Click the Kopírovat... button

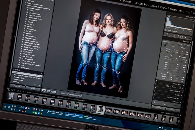(x=17, y=86)
